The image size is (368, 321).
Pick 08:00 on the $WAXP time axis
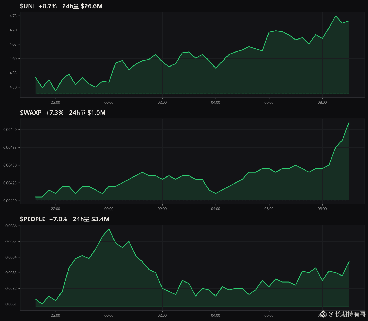pyautogui.click(x=322, y=209)
